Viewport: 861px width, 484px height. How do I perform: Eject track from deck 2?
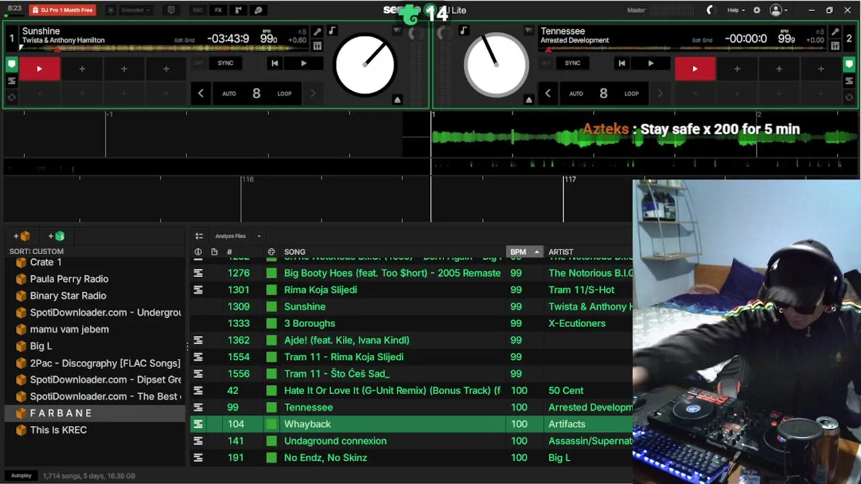(529, 99)
